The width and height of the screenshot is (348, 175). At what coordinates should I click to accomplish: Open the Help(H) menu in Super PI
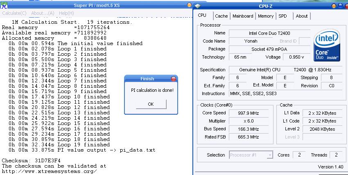click(66, 13)
